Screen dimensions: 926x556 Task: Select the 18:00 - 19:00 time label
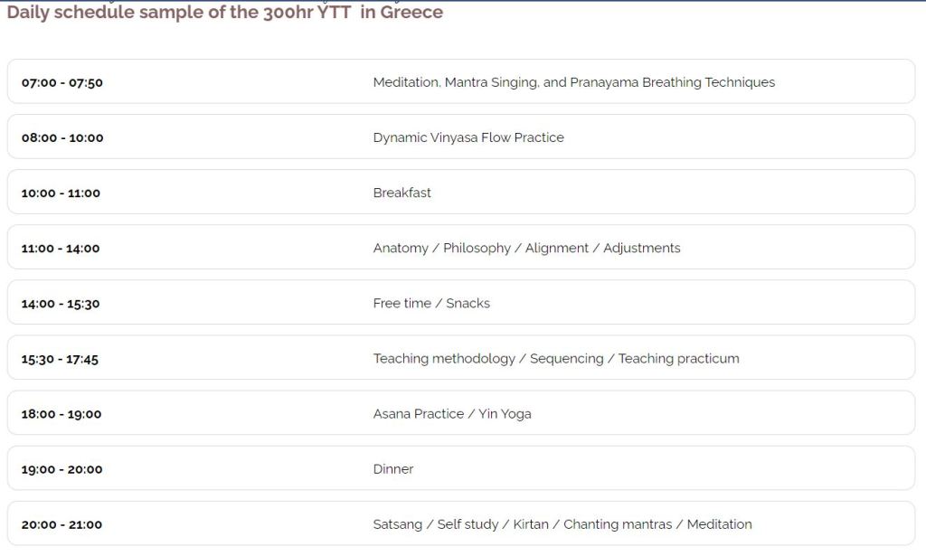coord(61,414)
